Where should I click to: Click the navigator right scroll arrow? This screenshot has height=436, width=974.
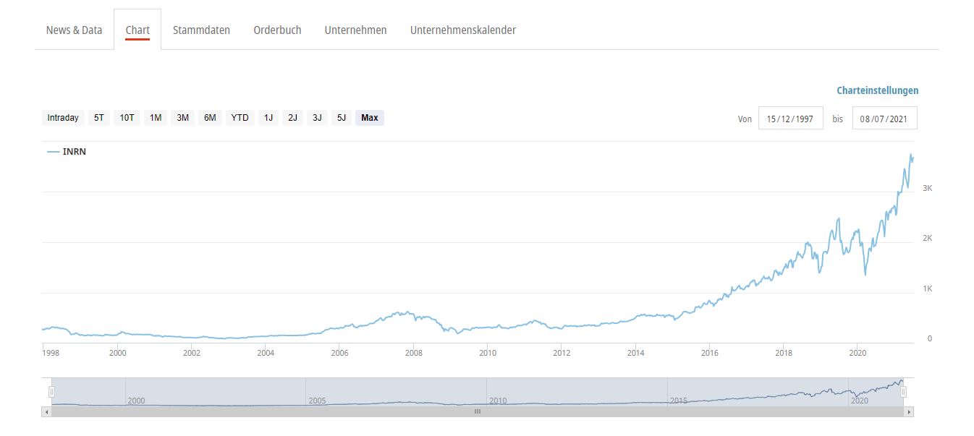(910, 411)
